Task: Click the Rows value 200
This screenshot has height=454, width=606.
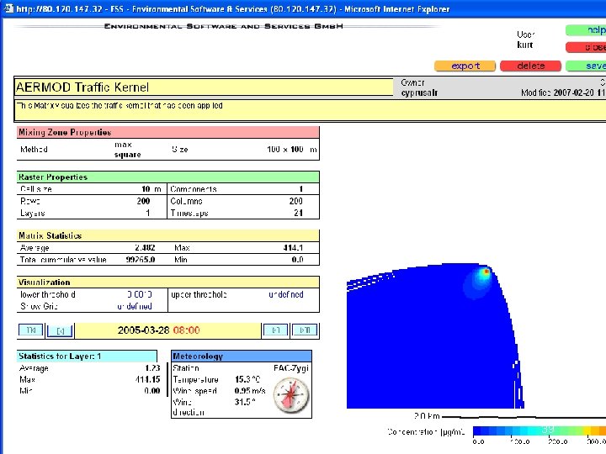Action: [x=143, y=201]
